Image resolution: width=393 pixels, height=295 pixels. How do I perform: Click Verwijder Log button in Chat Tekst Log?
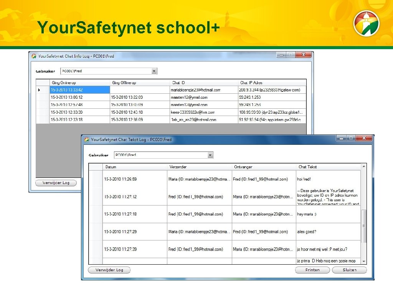point(109,270)
